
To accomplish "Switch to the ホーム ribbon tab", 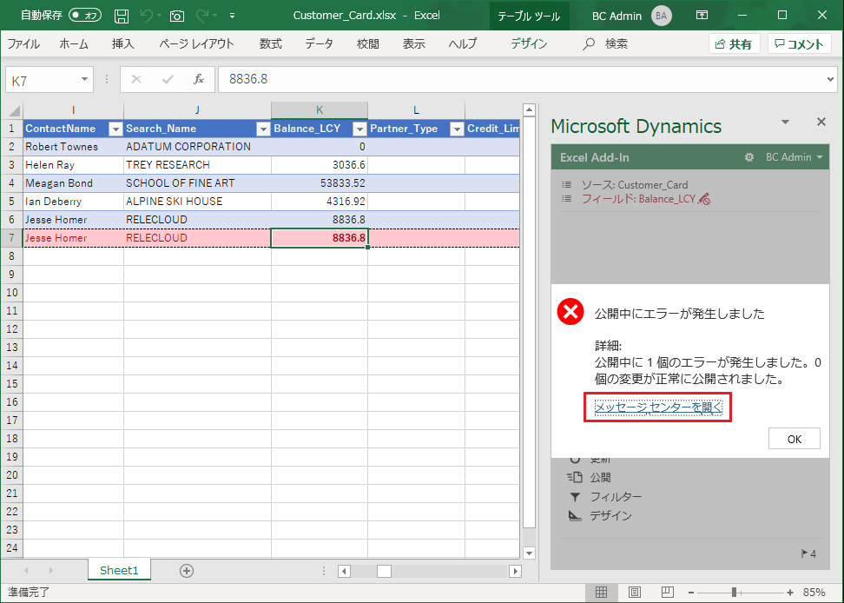I will pyautogui.click(x=74, y=43).
